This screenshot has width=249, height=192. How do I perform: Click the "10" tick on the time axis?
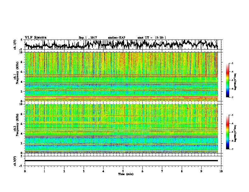click(221, 171)
